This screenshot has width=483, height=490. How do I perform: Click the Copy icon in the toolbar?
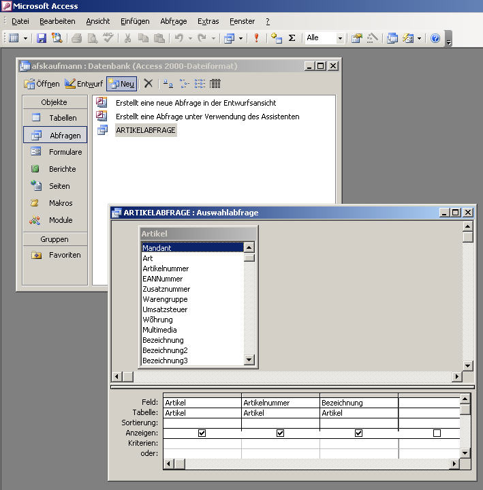tap(143, 38)
